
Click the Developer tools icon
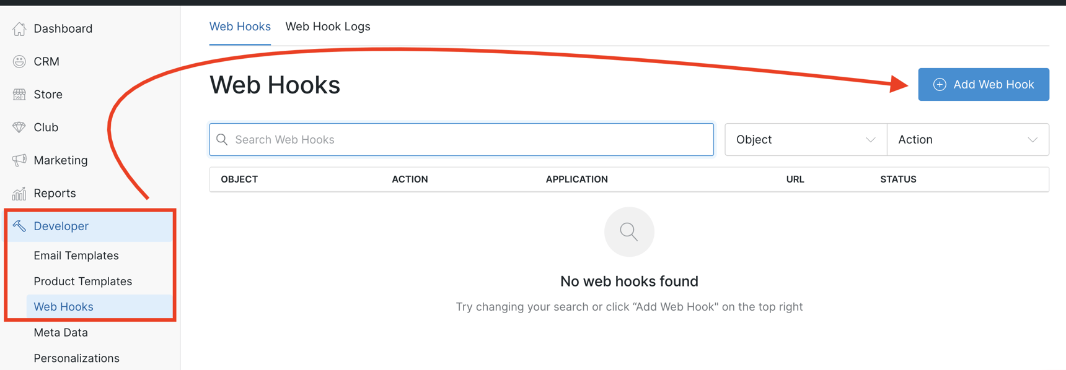pyautogui.click(x=19, y=226)
